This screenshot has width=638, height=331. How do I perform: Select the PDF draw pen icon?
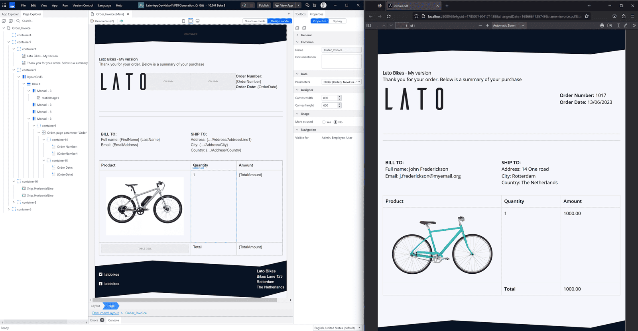pos(626,25)
